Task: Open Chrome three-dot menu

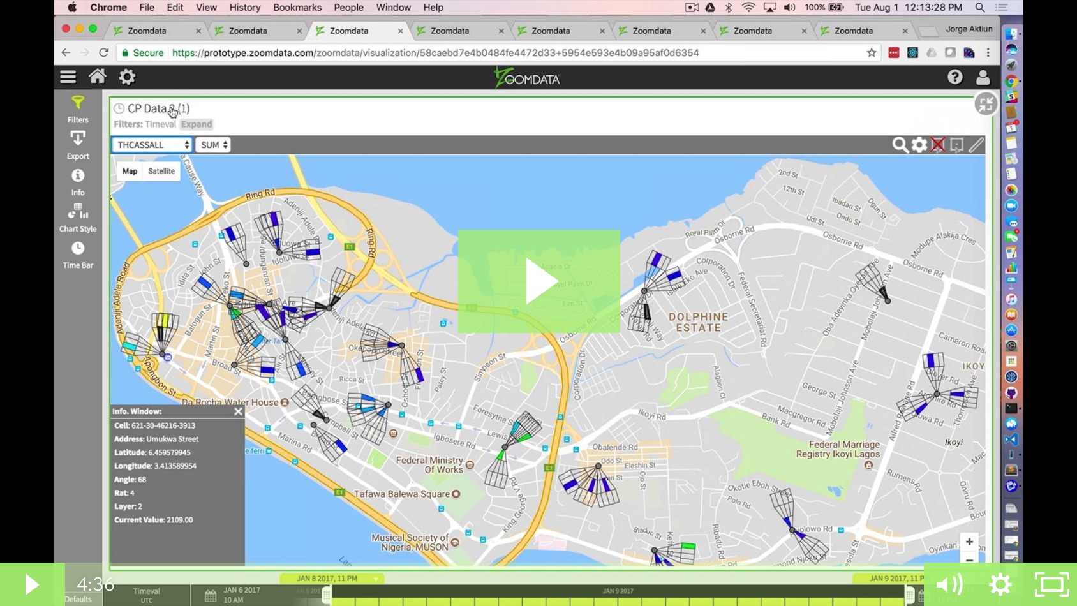Action: tap(988, 53)
